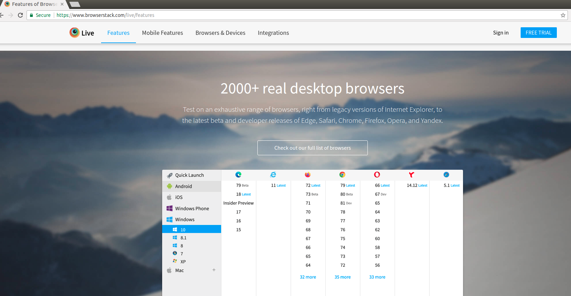Click the Android robot icon
571x296 pixels.
169,186
